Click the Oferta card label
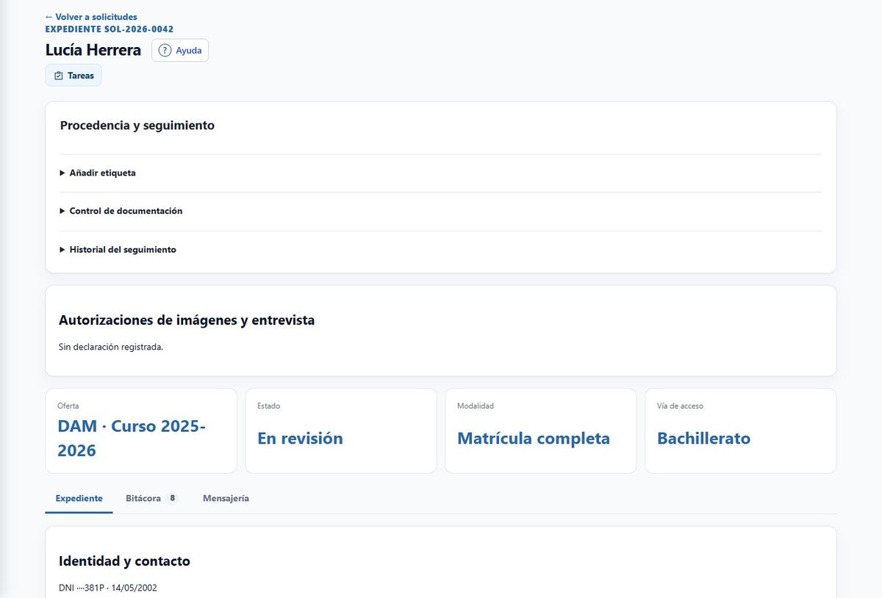Screen dimensions: 882x598 [68, 406]
